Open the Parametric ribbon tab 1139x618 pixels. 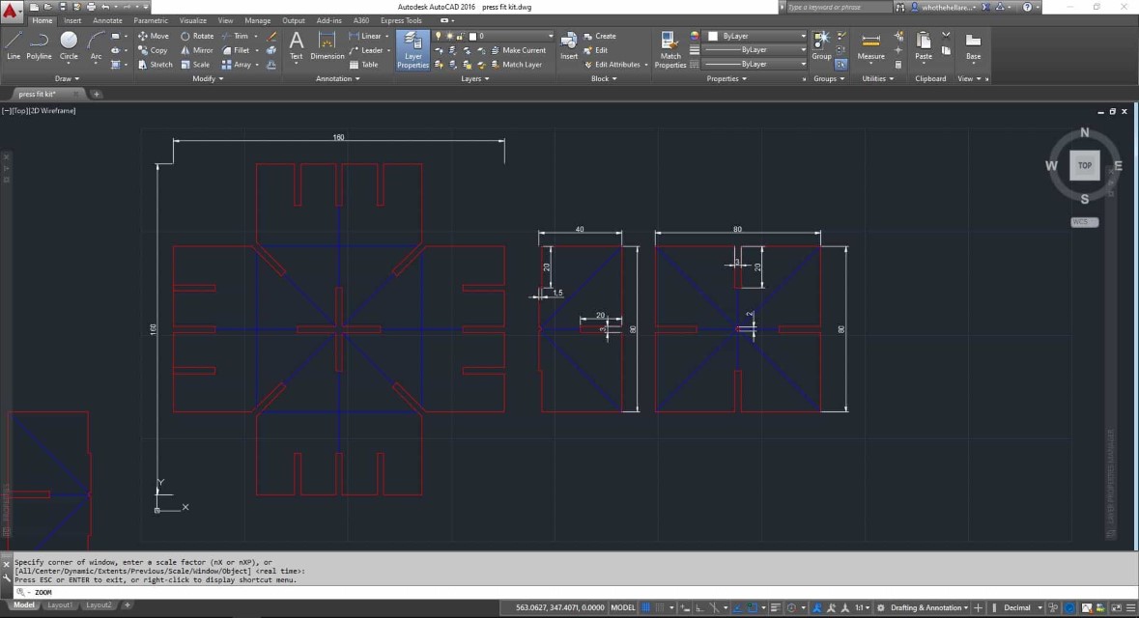click(x=151, y=20)
